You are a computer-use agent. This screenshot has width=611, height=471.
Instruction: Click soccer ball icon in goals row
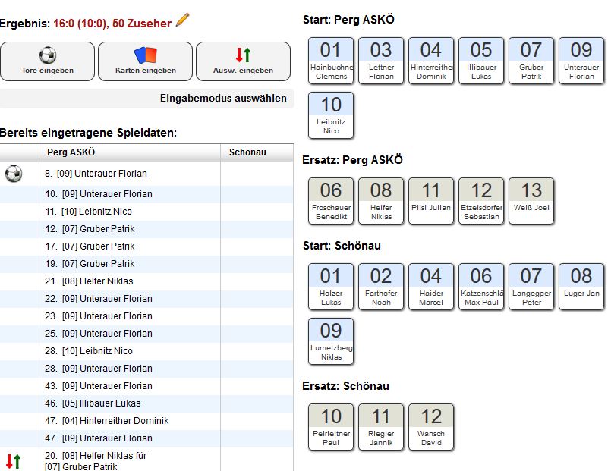(14, 174)
